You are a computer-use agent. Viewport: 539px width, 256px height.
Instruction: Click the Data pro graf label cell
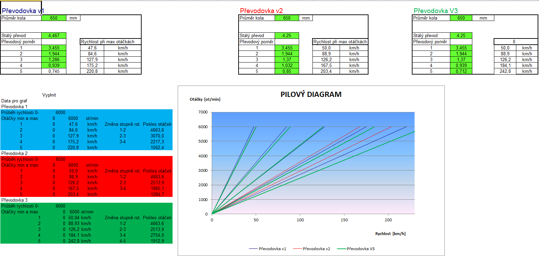pos(14,101)
